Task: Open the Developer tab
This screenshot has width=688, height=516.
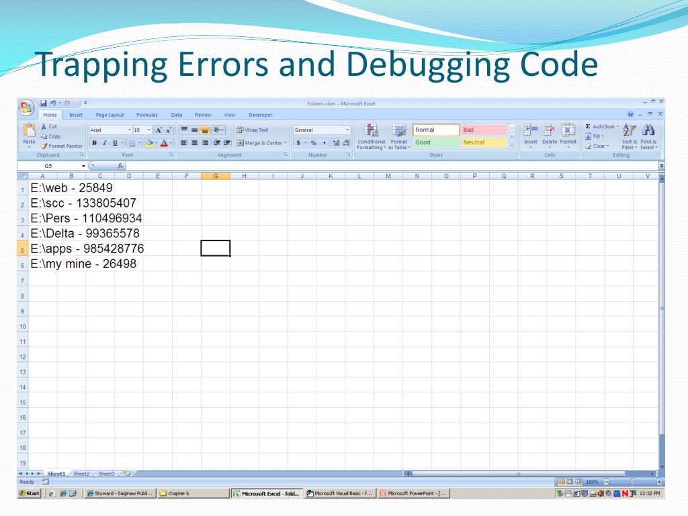Action: 260,115
